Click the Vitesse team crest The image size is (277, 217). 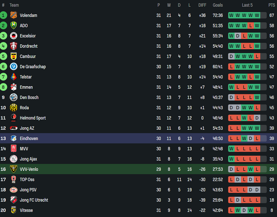tap(13, 211)
